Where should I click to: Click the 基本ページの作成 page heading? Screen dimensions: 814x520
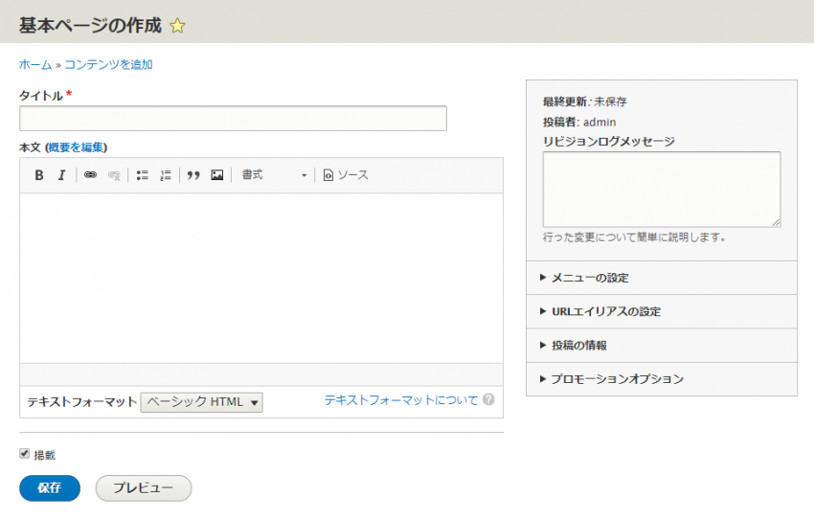(90, 26)
